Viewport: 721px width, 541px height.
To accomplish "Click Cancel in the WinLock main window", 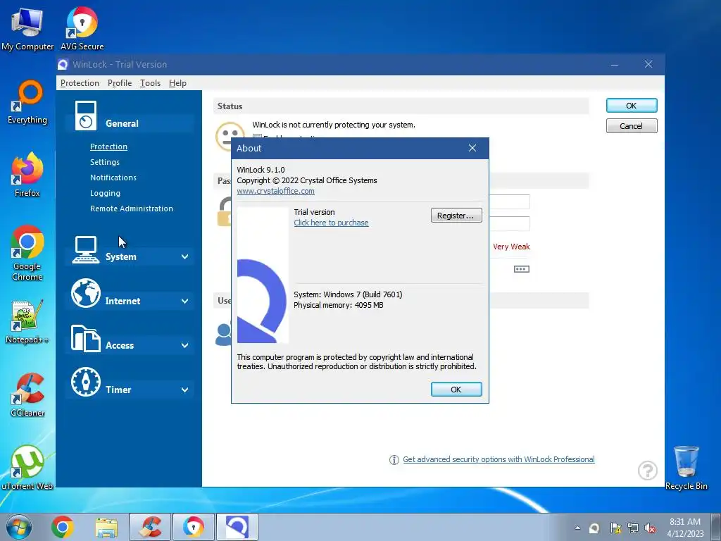I will pyautogui.click(x=632, y=125).
